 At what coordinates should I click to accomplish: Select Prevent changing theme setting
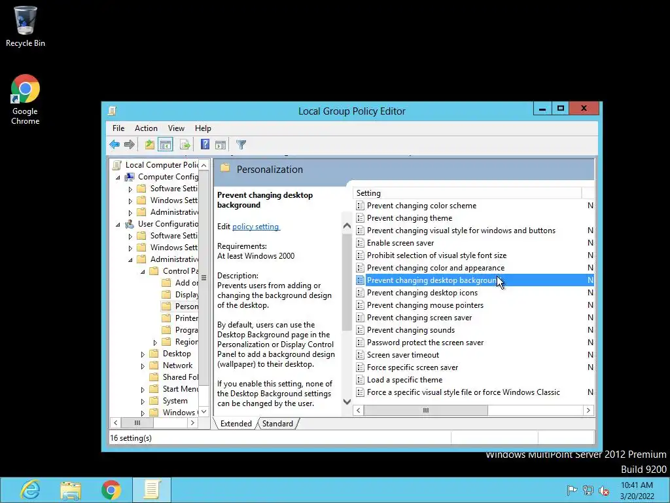click(x=410, y=218)
